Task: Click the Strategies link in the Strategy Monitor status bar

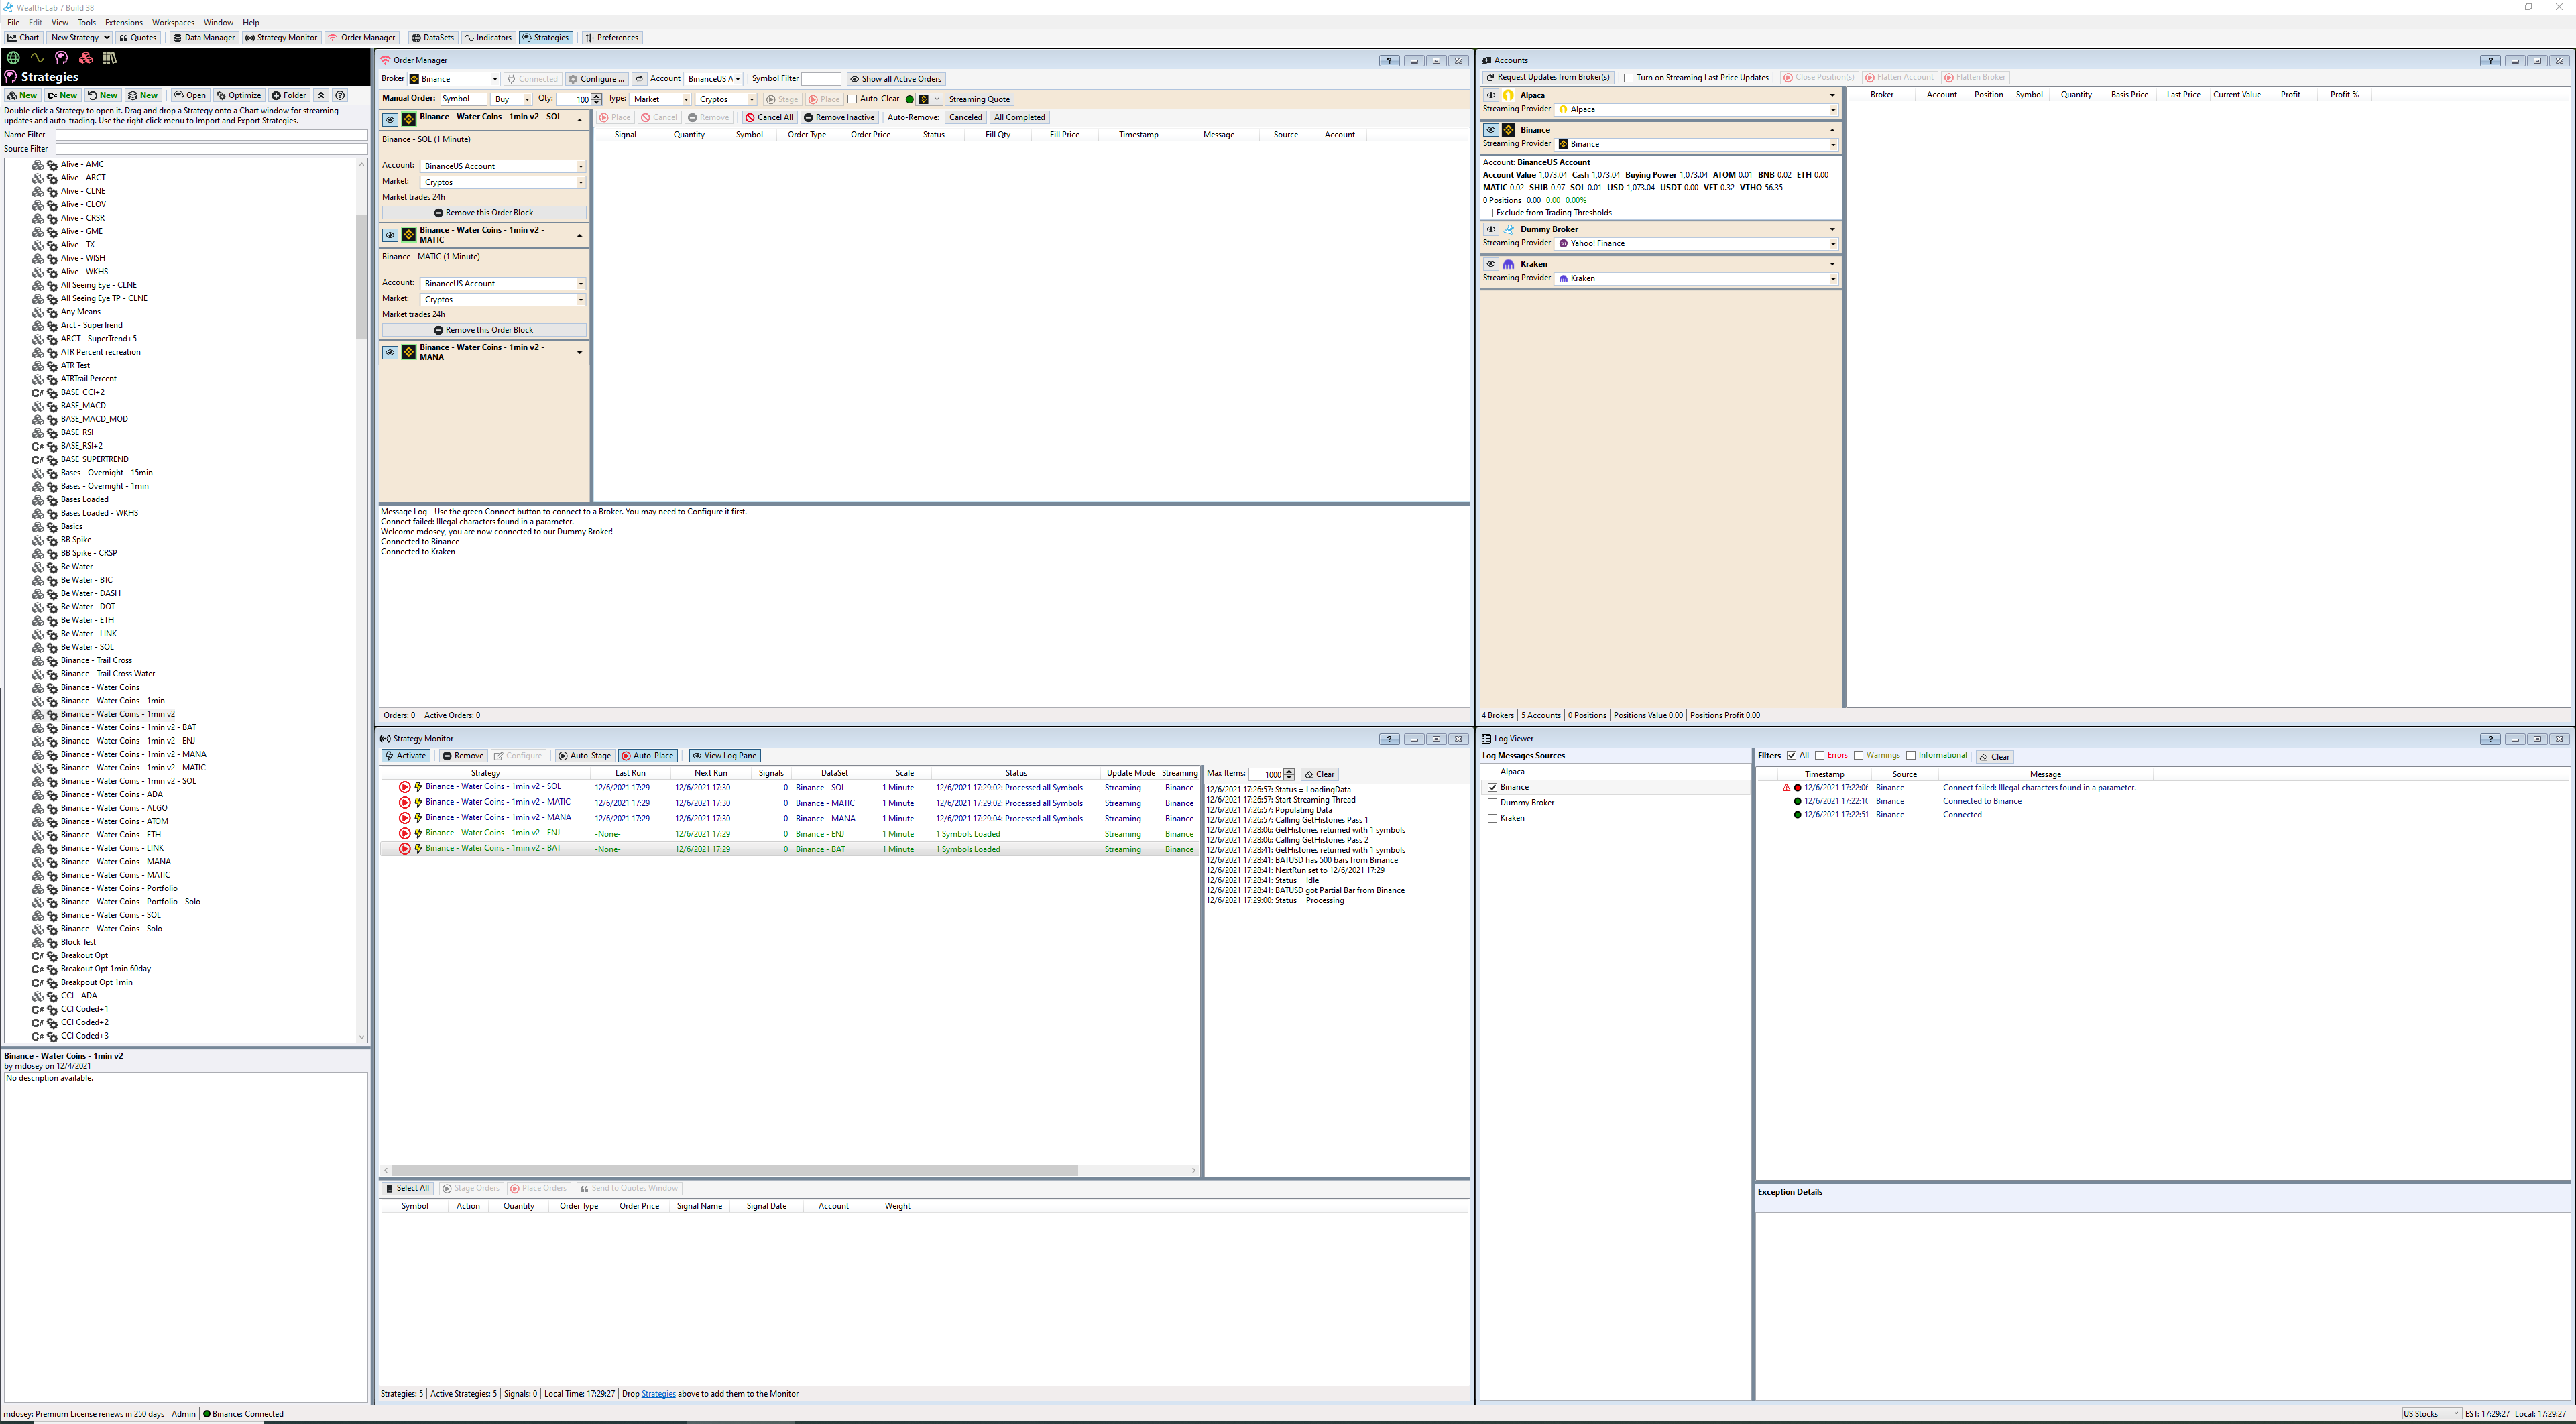Action: [658, 1393]
